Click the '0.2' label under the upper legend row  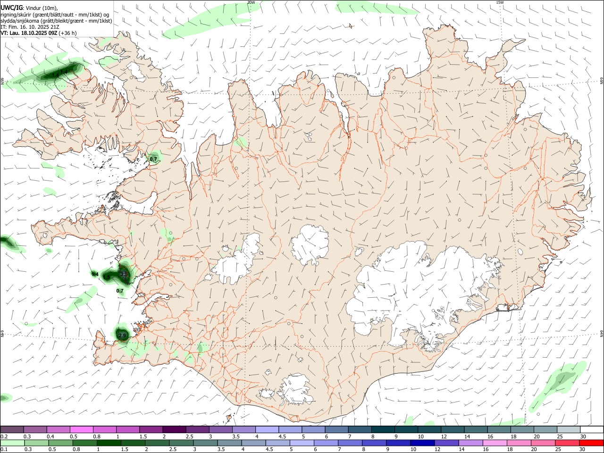4,436
